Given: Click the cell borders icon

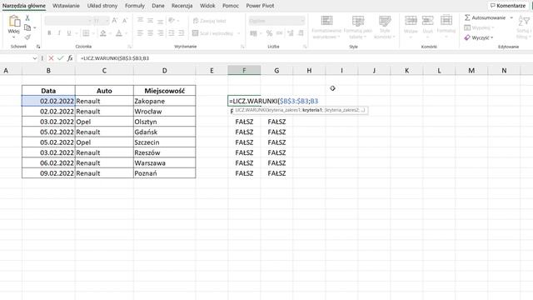Looking at the screenshot, I should [x=86, y=33].
